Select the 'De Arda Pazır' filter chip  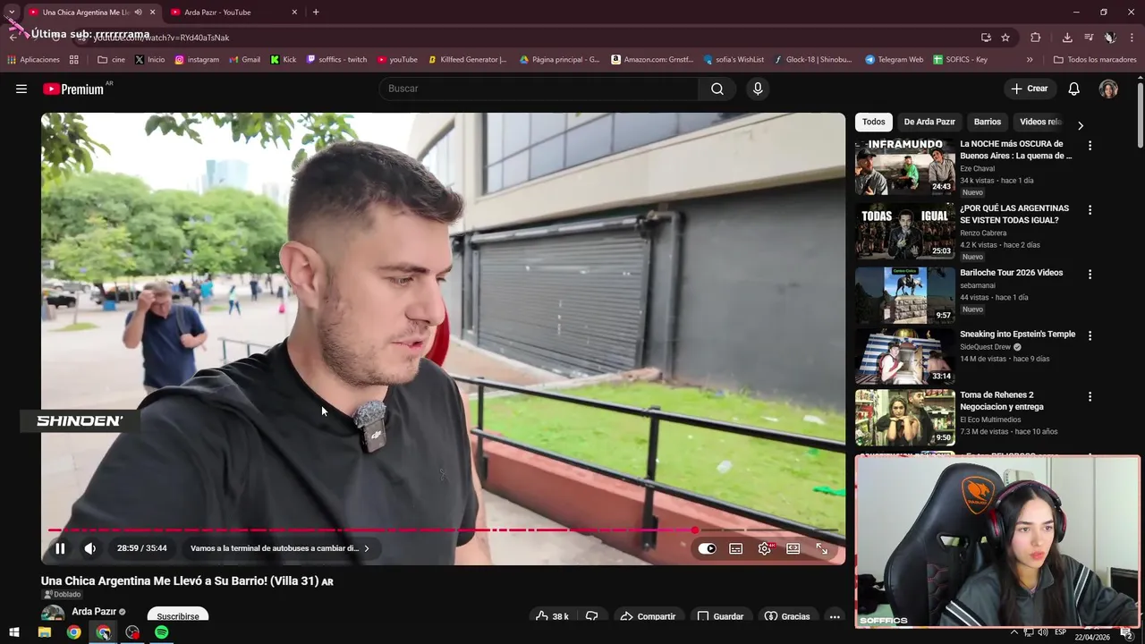929,122
